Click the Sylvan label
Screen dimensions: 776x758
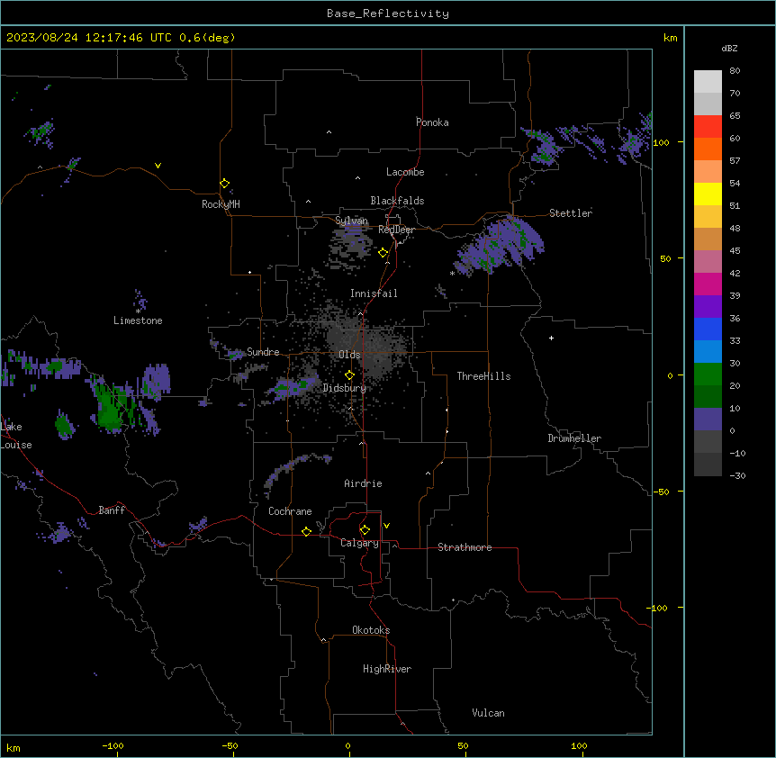(x=351, y=221)
